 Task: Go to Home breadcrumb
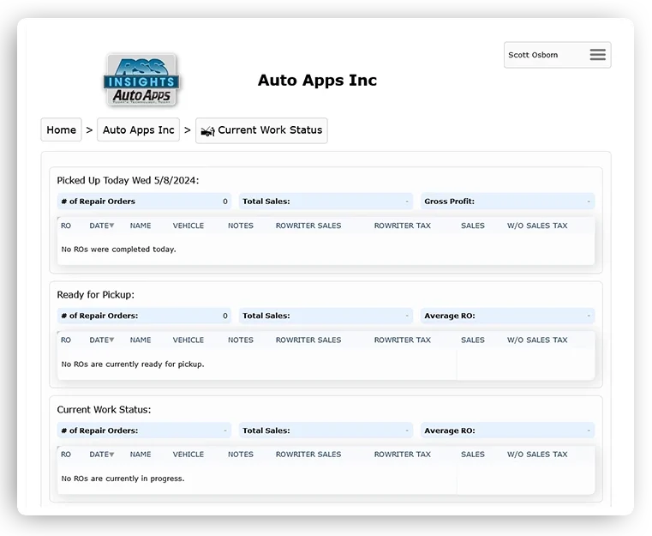61,129
